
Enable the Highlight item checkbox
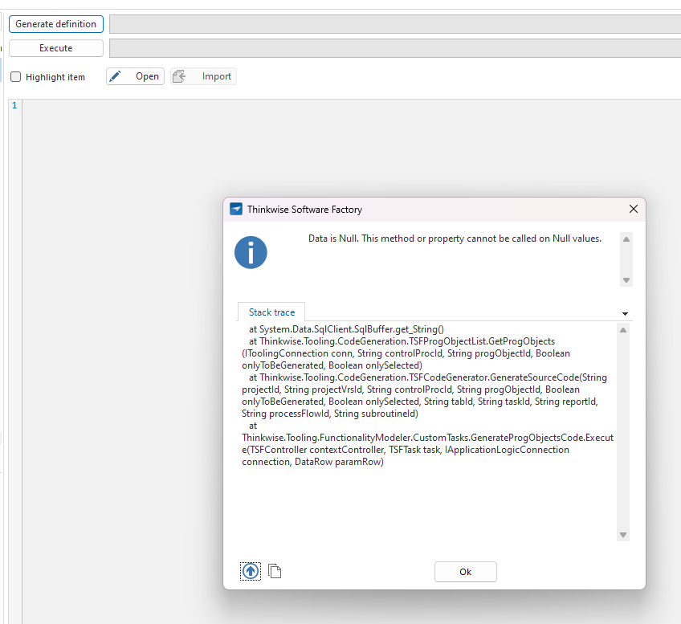(x=15, y=77)
